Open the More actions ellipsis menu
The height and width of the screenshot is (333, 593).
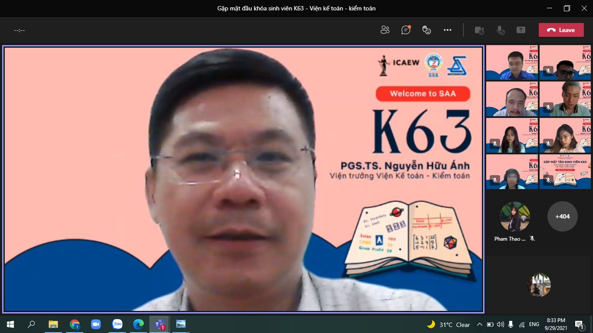tap(448, 30)
